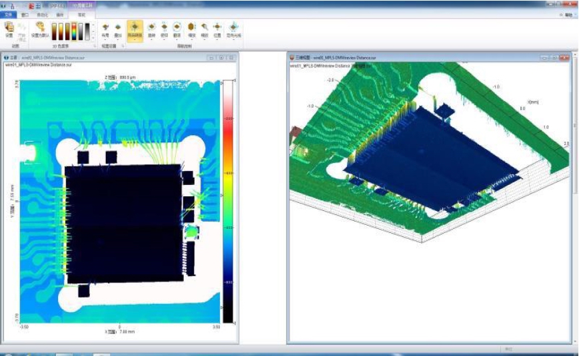
Task: Click the palette gallery scroll-down arrow
Action: coord(93,31)
